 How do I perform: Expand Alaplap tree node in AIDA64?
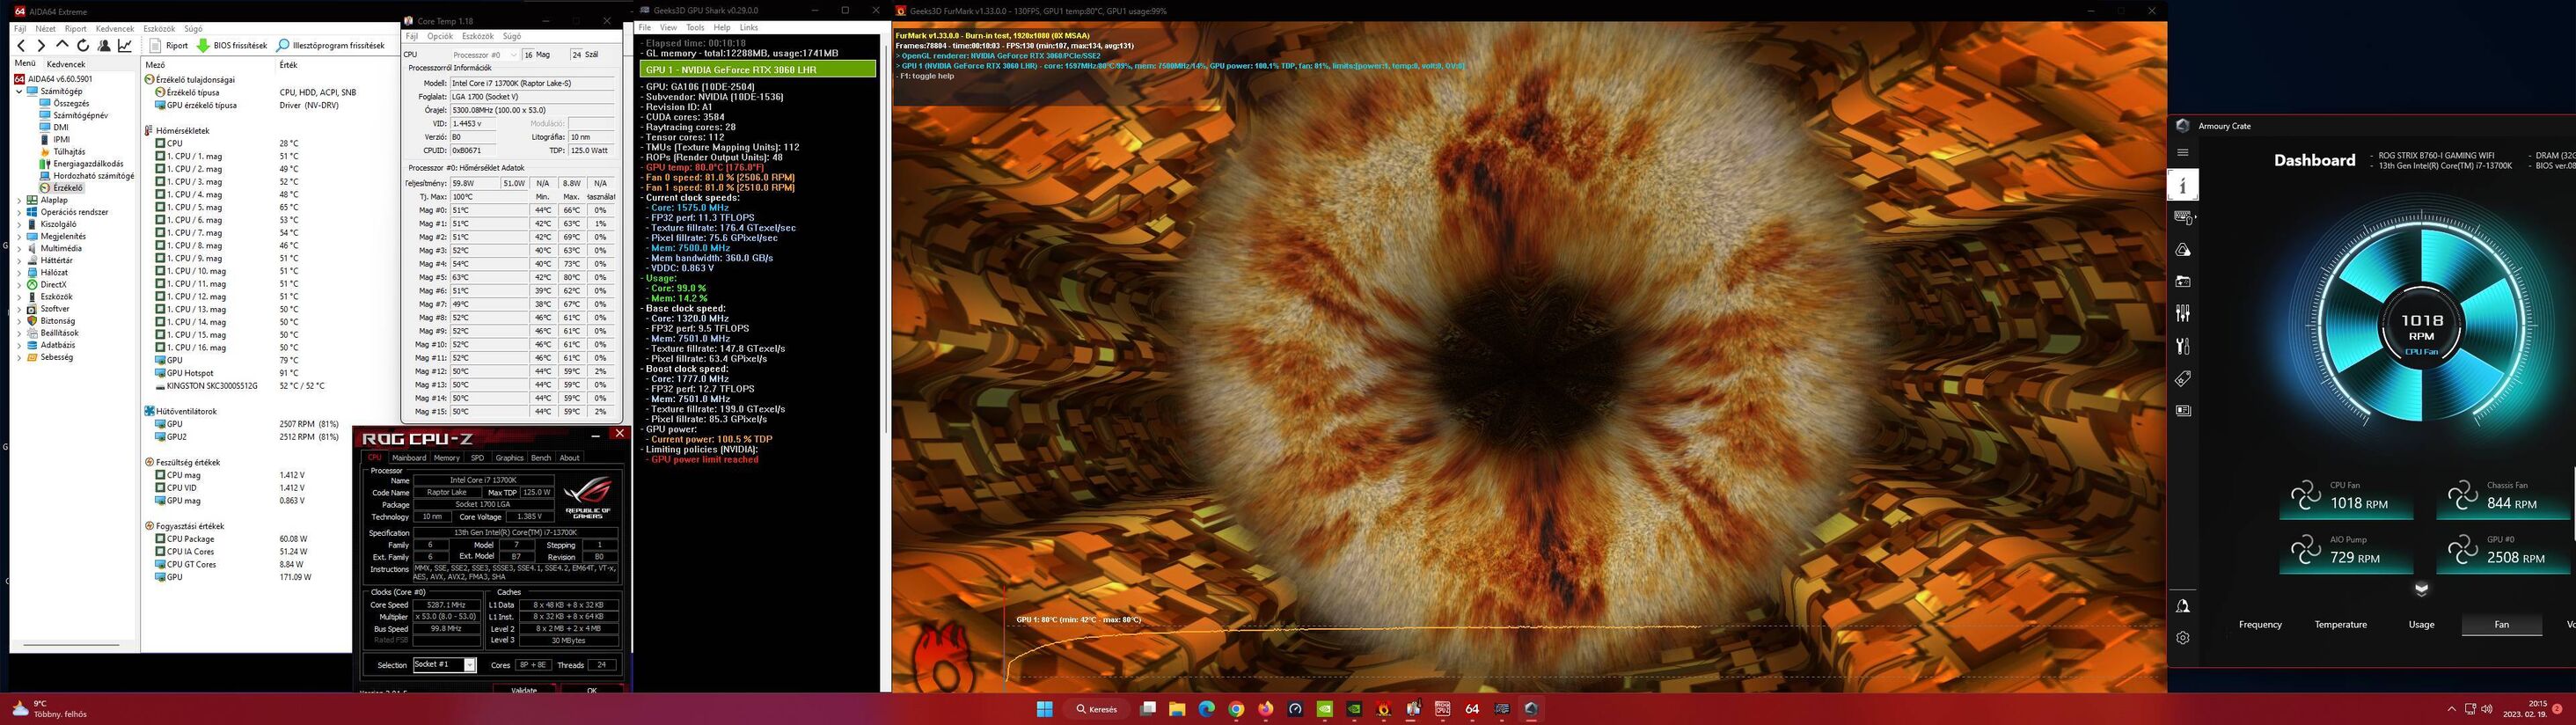pos(19,200)
